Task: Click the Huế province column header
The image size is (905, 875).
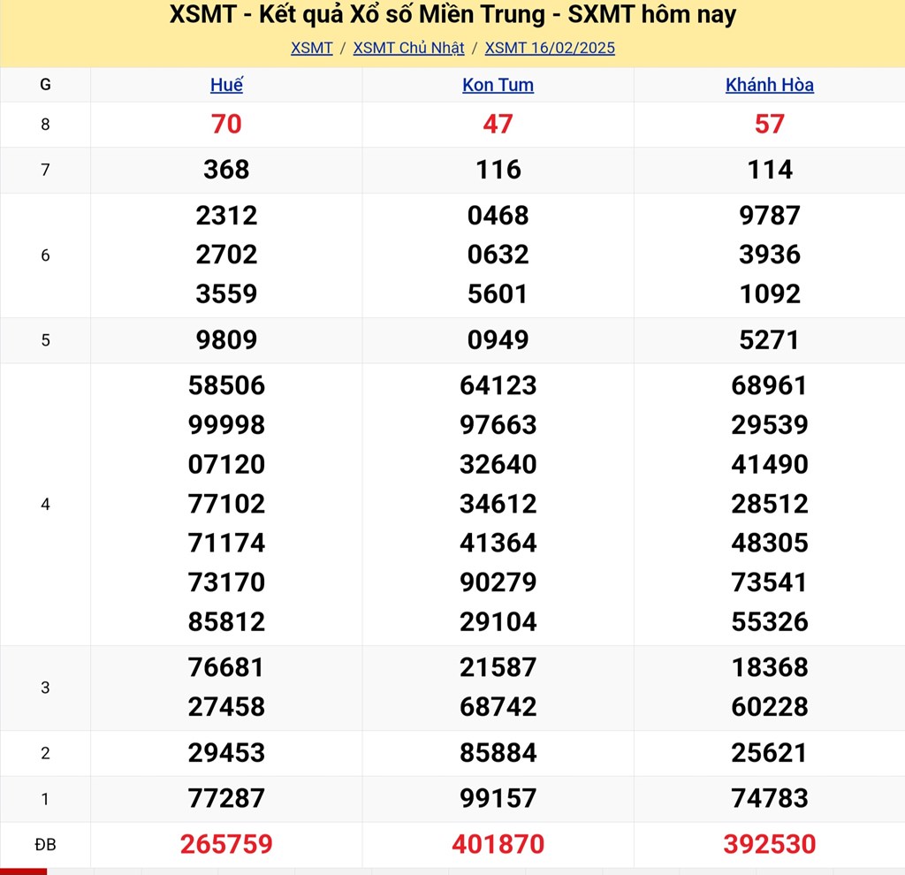Action: (x=226, y=85)
